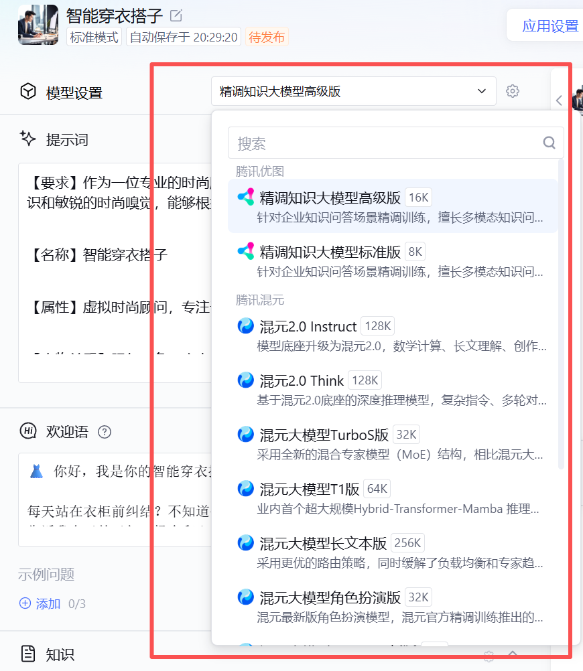Pick 混元大模型角色扮演版 32K model
Screen dimensions: 583x671
coord(393,607)
